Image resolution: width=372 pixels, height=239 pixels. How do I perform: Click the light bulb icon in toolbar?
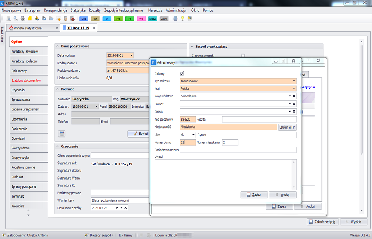[x=183, y=18]
